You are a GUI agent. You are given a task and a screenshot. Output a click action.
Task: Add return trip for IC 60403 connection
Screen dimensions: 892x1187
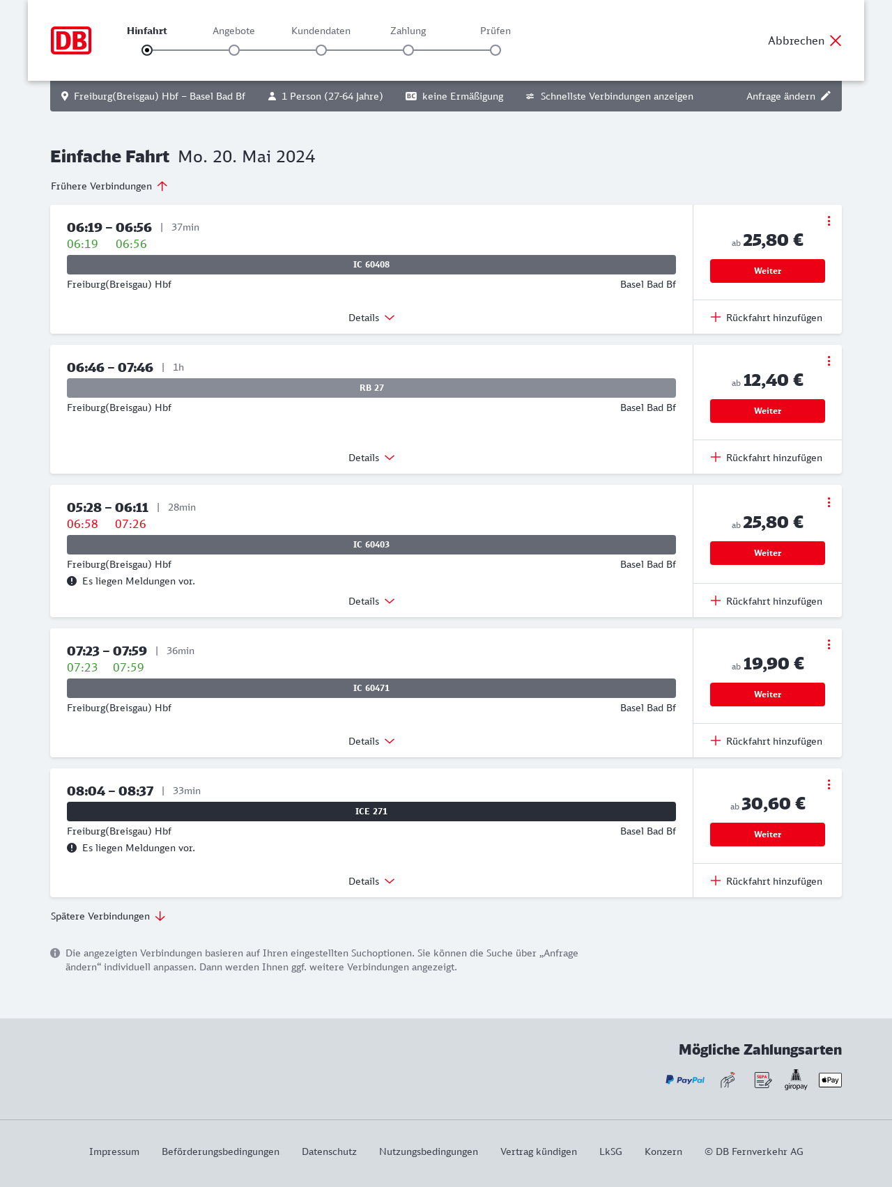767,601
